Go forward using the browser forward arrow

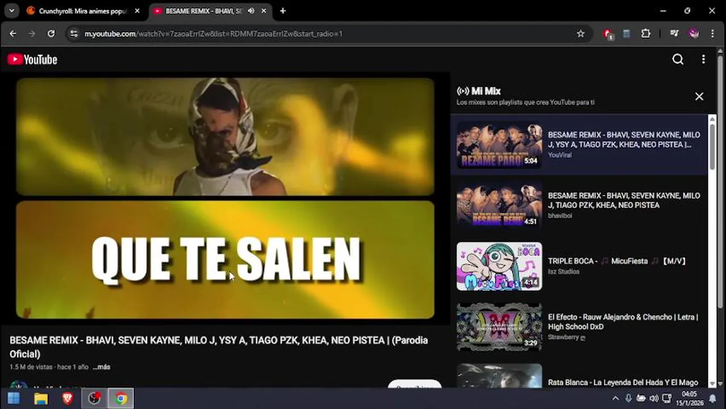click(32, 34)
